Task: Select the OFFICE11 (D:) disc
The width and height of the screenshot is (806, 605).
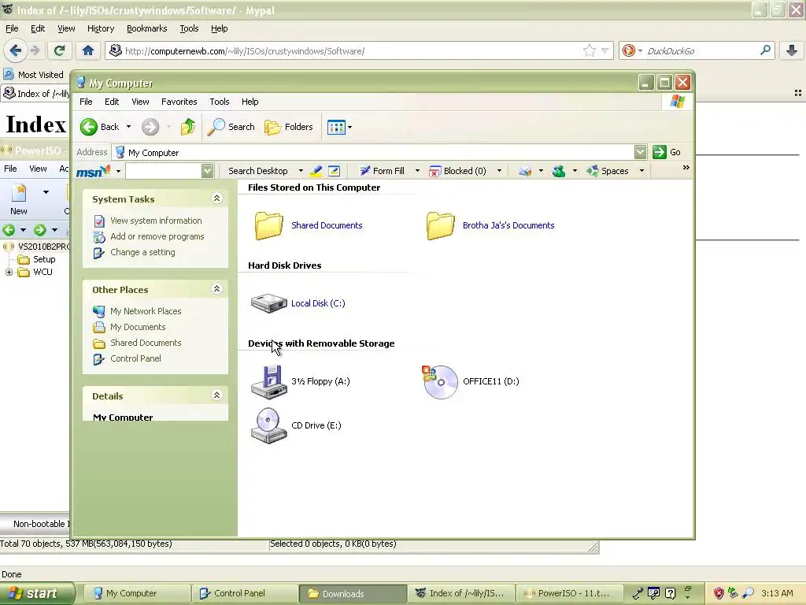Action: (x=471, y=381)
